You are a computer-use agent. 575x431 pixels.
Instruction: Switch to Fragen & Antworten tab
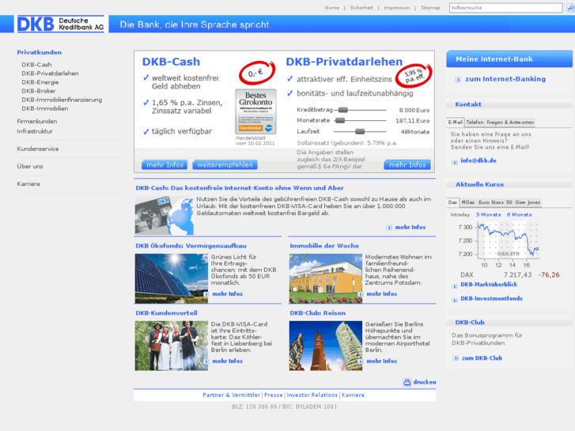point(510,123)
